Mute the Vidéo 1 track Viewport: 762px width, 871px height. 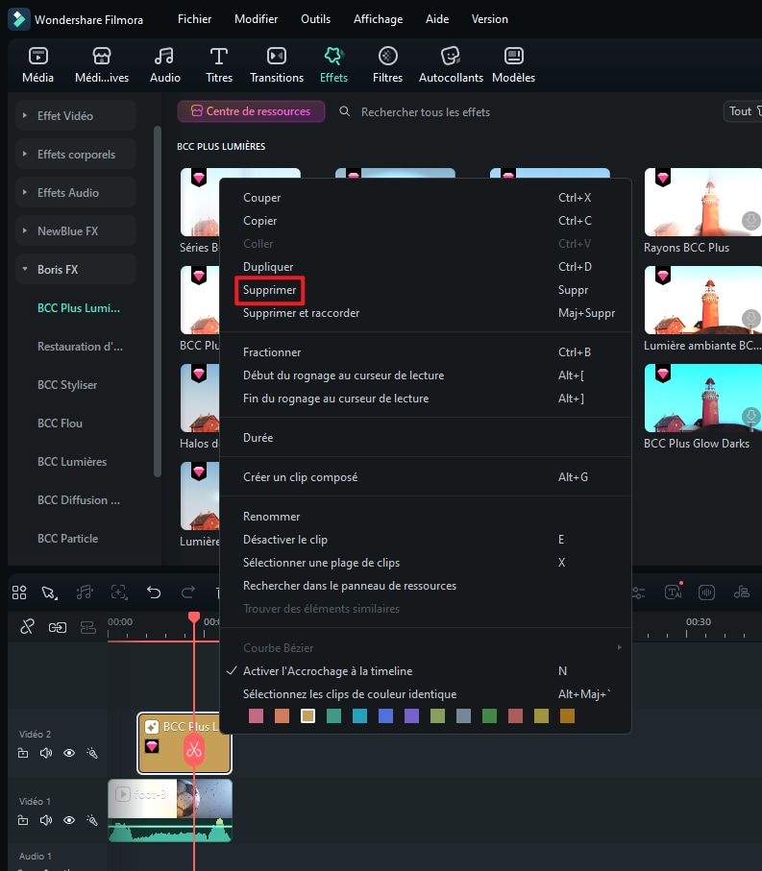click(45, 820)
